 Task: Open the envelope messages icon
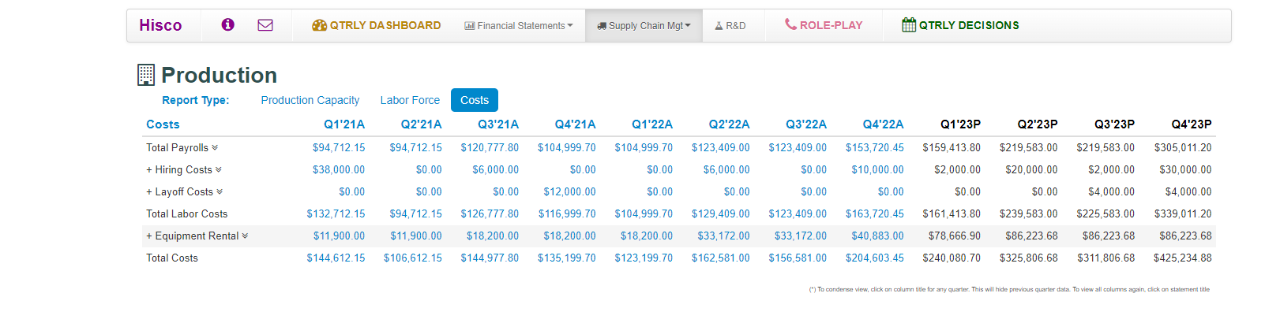click(x=265, y=25)
